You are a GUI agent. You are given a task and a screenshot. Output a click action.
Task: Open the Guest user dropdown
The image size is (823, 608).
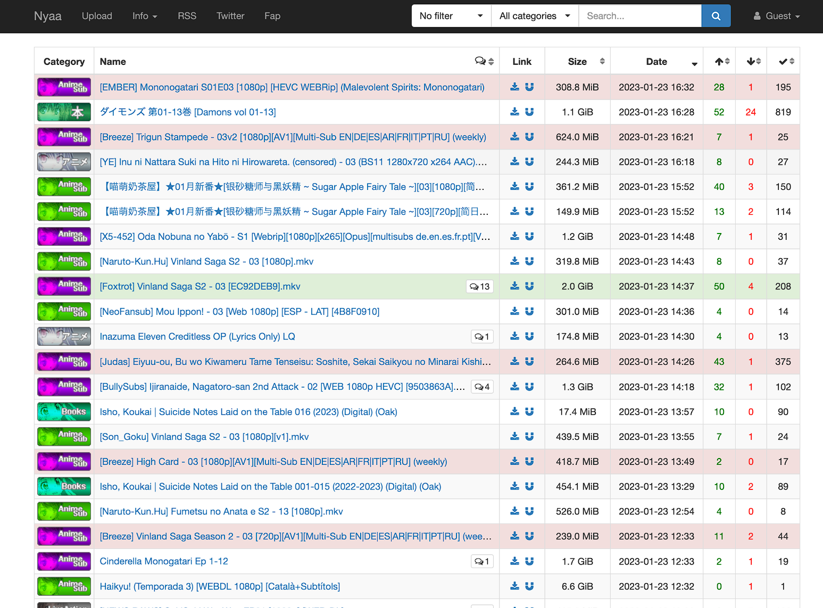click(777, 16)
